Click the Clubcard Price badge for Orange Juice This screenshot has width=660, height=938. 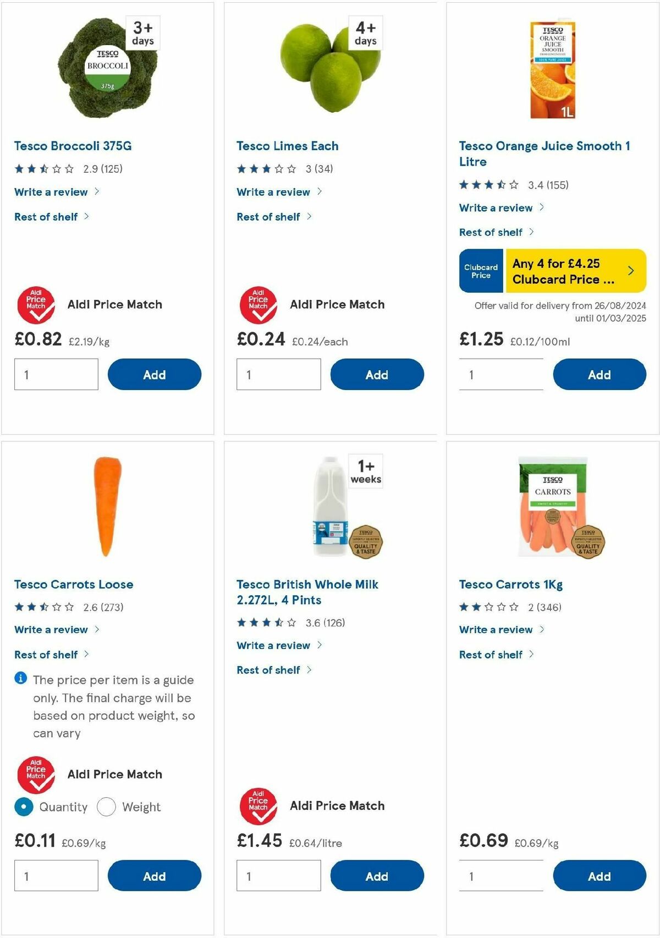tap(480, 270)
